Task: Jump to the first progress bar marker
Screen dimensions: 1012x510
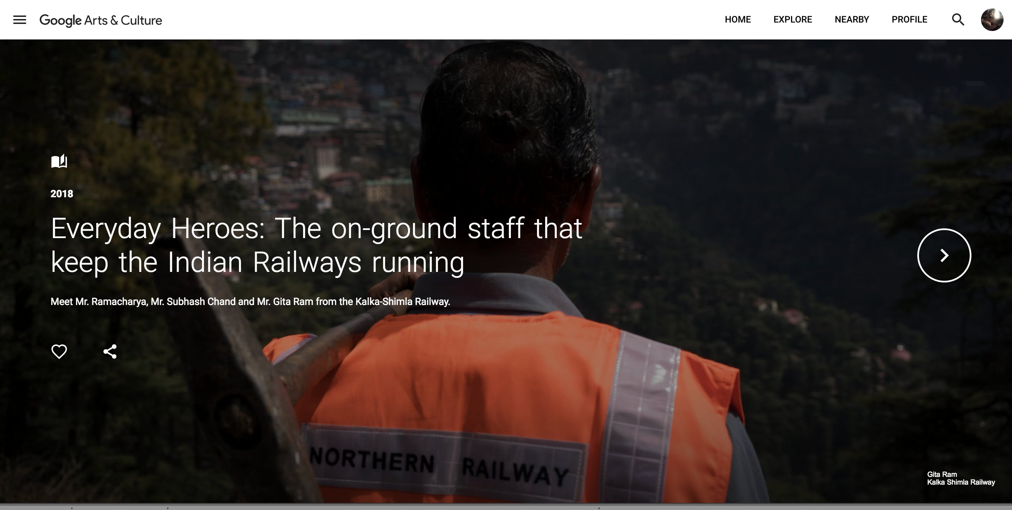Action: click(x=72, y=508)
